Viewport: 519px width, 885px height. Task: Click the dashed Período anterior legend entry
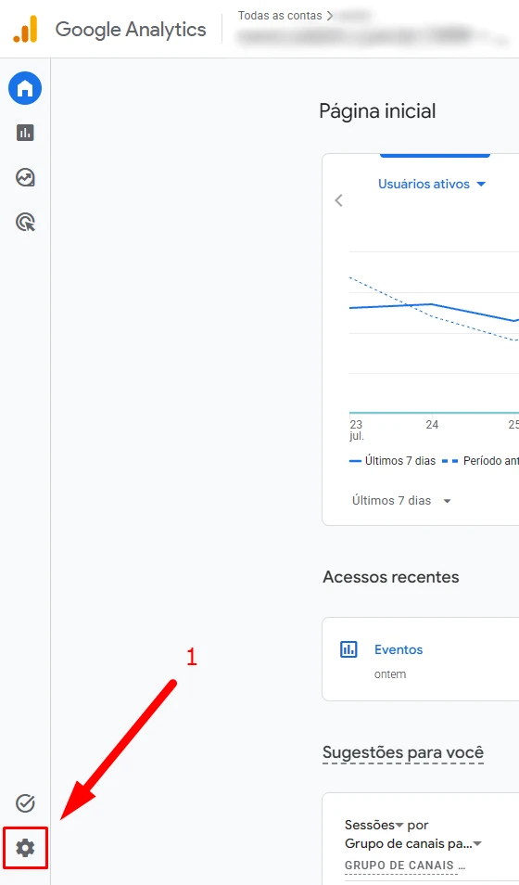coord(481,461)
